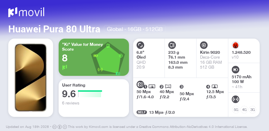Viewport: 269px width, 131px height.
Task: Click the Huawei Pura 80 Ultra title
Action: click(x=54, y=29)
